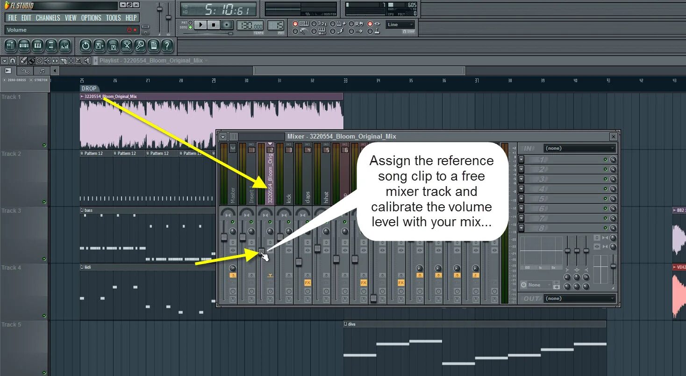Toggle mute LED on kick mixer track

point(289,222)
